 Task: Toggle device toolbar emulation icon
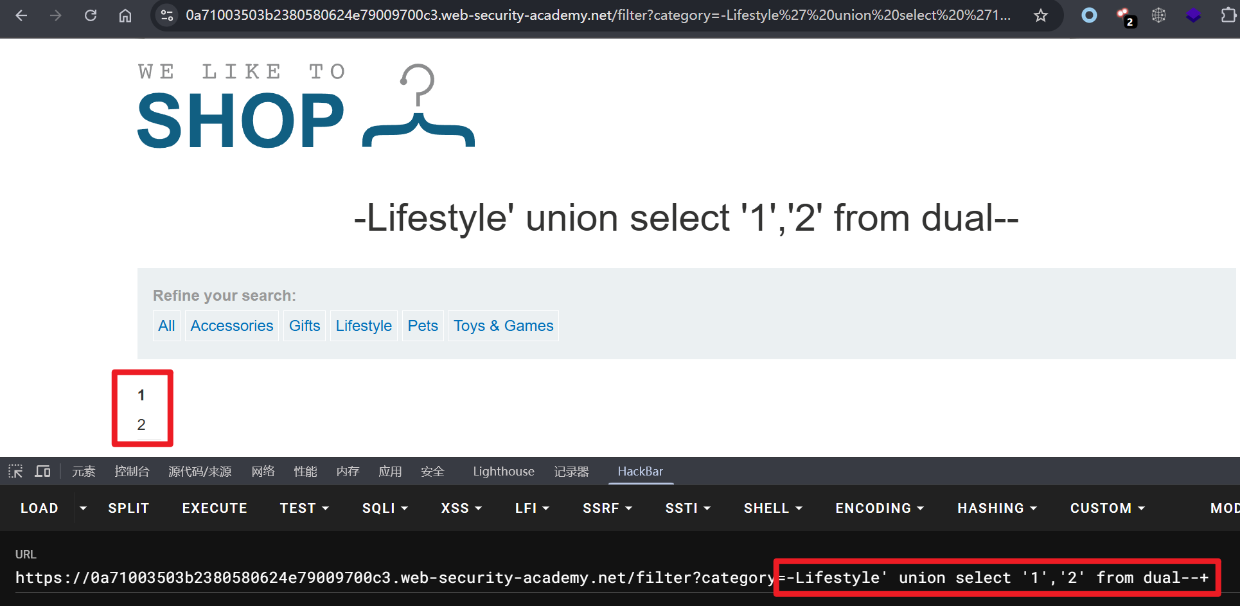43,472
